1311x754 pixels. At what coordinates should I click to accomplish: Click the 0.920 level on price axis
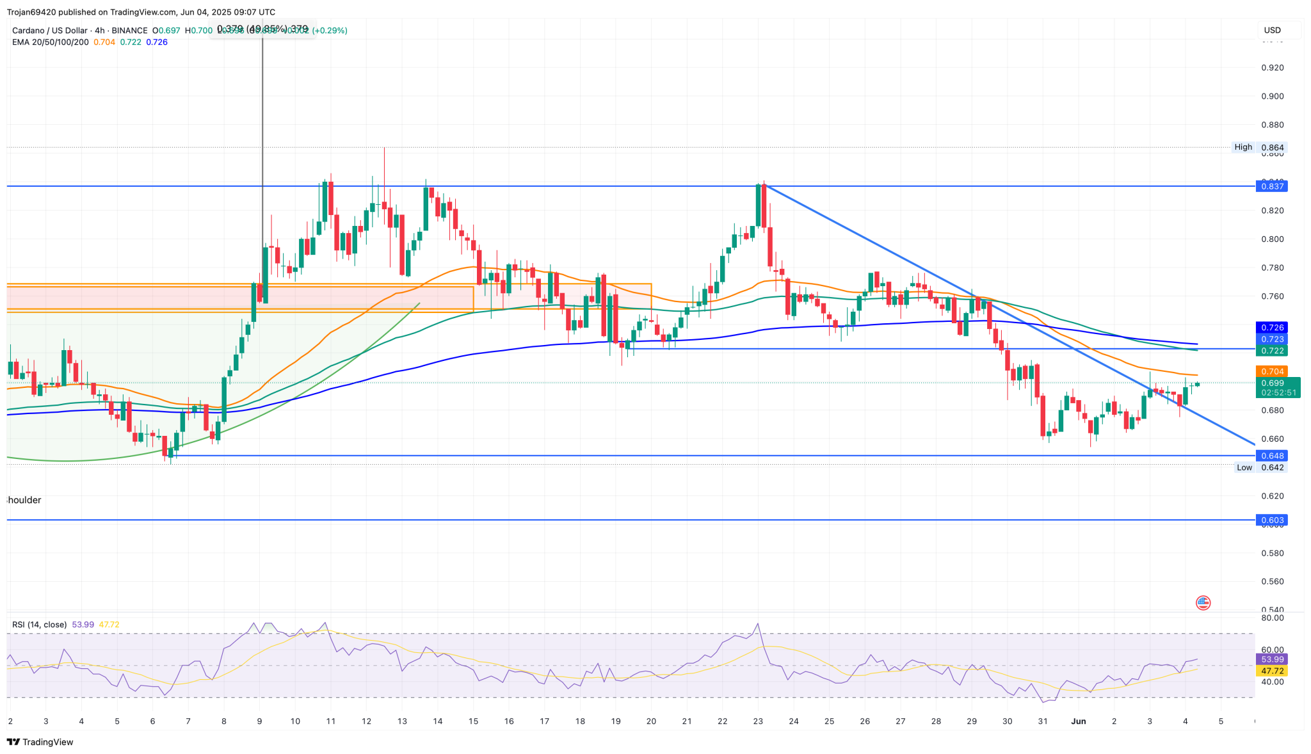pyautogui.click(x=1272, y=68)
